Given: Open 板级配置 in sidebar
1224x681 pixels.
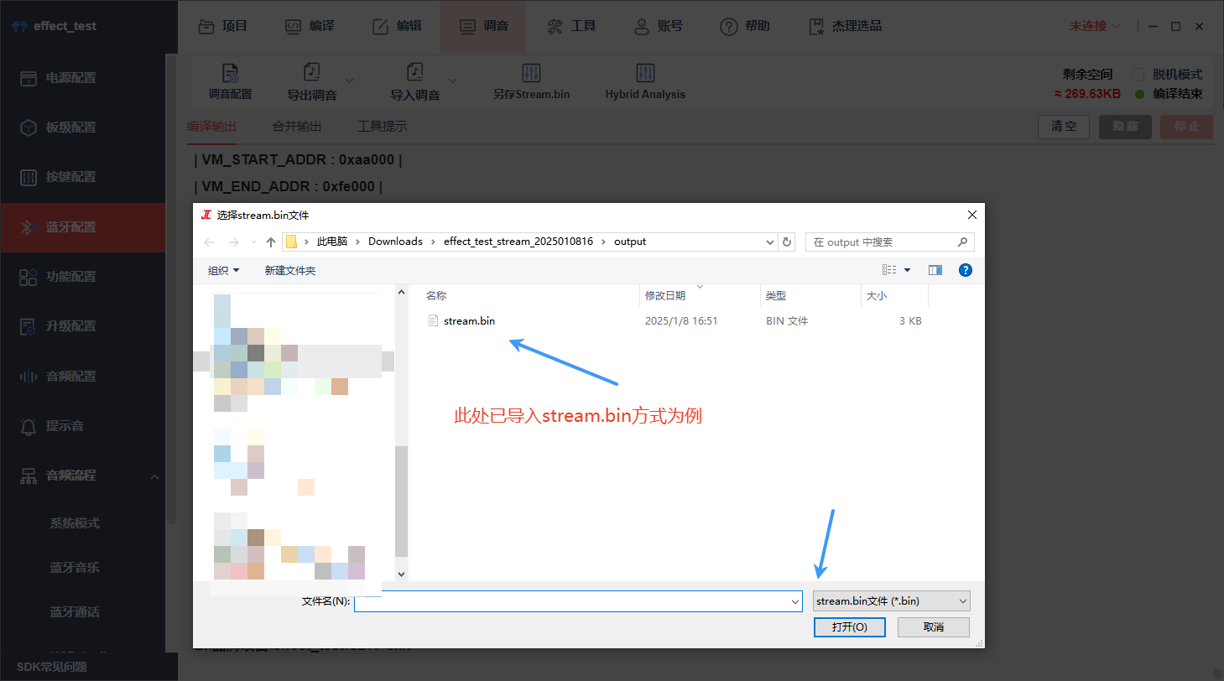Looking at the screenshot, I should coord(83,127).
